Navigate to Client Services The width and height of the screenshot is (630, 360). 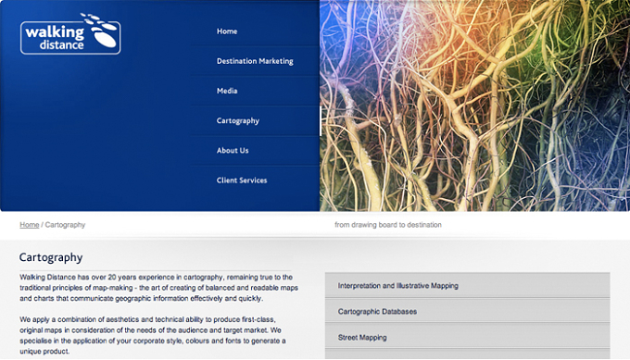[242, 180]
